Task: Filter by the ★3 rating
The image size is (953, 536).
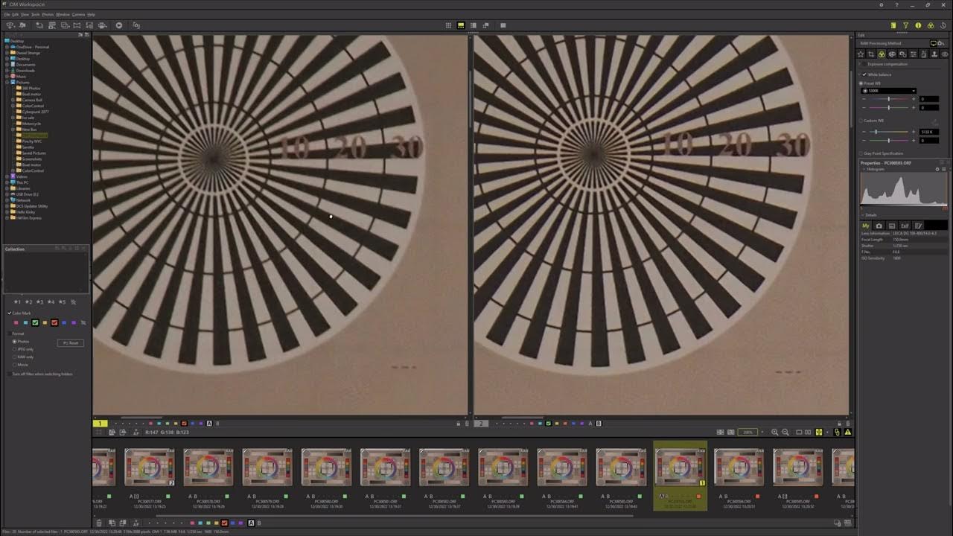Action: [39, 302]
